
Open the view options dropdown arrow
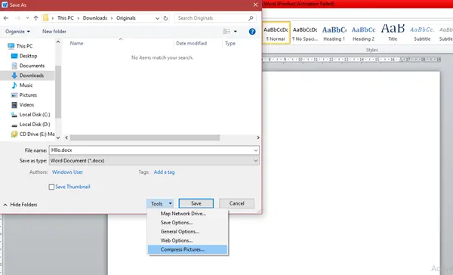[236, 31]
